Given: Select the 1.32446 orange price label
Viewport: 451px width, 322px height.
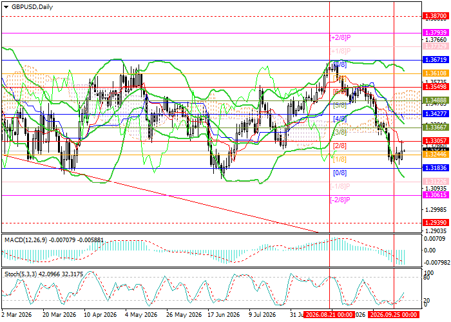Looking at the screenshot, I should point(436,155).
